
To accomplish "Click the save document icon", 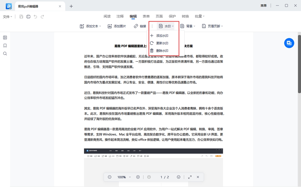I will pos(21,17).
